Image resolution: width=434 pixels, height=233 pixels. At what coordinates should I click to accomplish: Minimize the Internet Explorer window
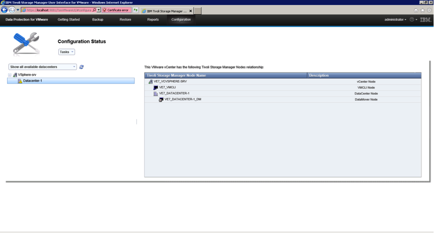coord(421,2)
